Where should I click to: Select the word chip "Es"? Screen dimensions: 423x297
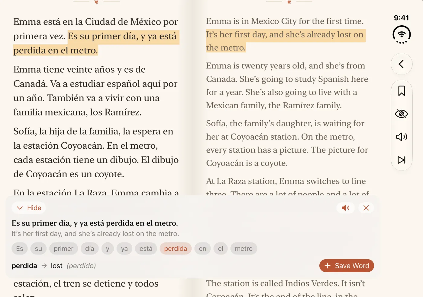click(x=20, y=248)
